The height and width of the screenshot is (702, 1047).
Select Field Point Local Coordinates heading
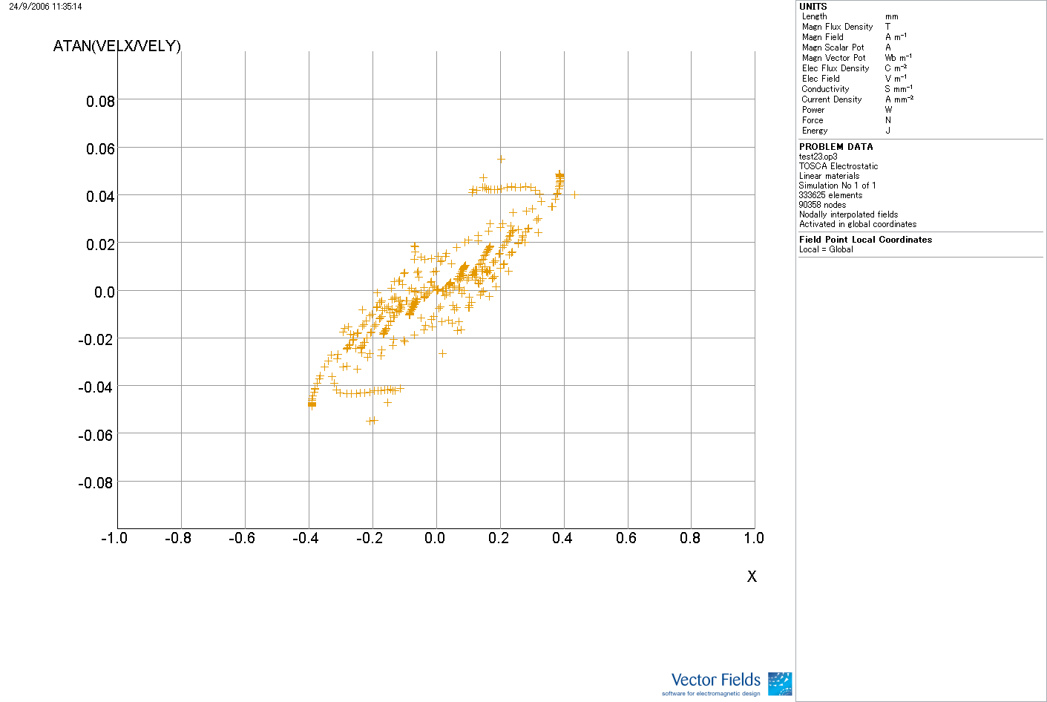865,240
